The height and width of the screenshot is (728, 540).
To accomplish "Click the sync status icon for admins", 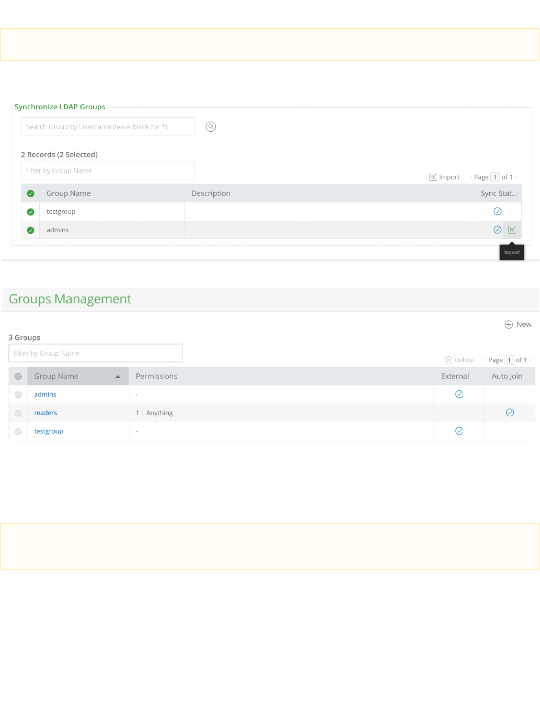I will click(498, 230).
